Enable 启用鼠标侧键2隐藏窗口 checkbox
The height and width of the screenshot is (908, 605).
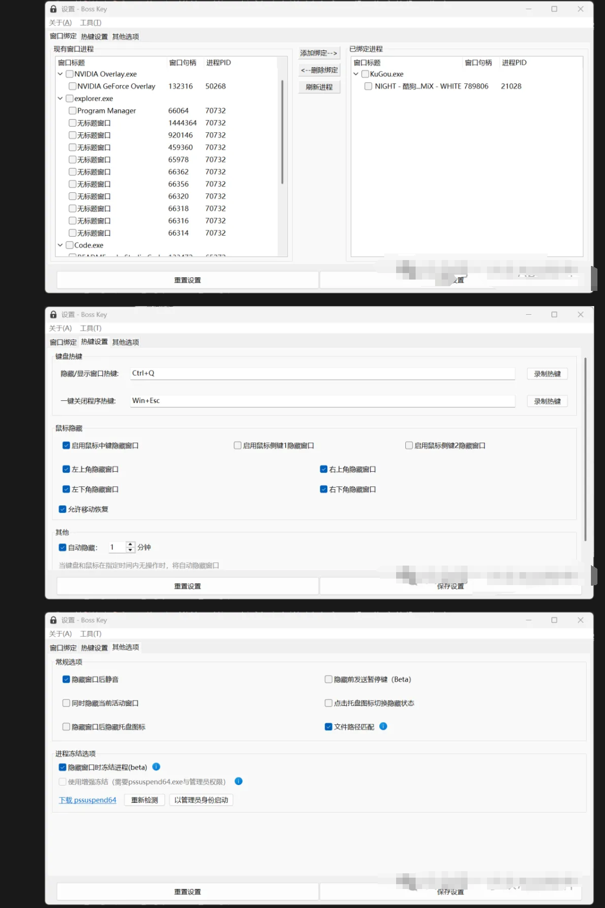click(409, 445)
